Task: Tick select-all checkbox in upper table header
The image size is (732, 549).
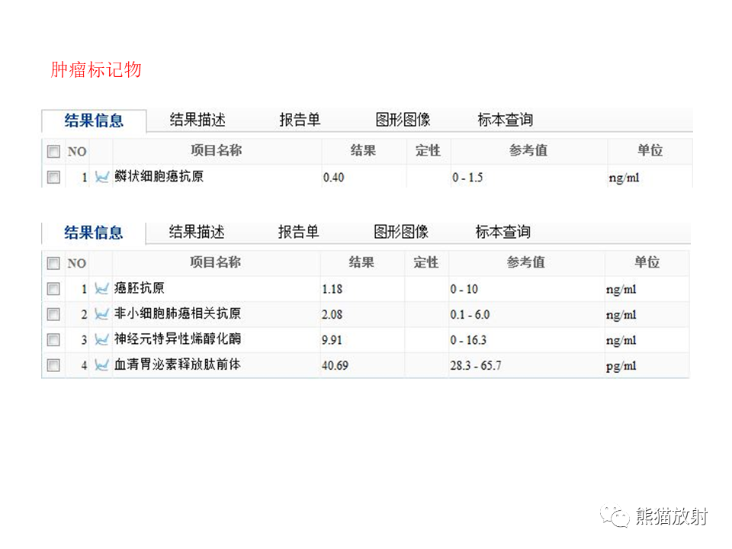Action: click(53, 151)
